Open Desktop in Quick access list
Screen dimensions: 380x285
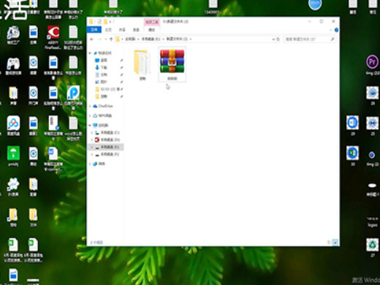tap(104, 60)
